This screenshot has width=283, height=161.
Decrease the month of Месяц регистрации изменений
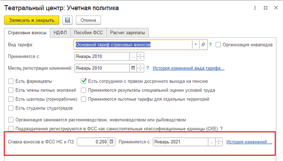[140, 70]
